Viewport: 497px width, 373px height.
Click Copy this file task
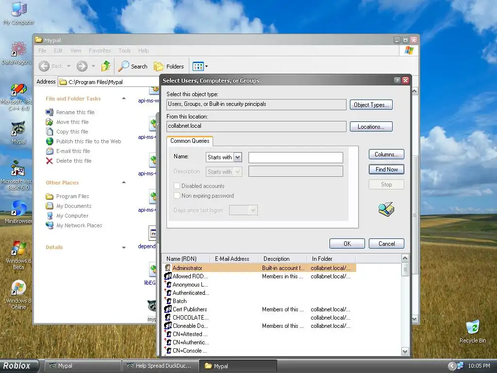pos(72,132)
